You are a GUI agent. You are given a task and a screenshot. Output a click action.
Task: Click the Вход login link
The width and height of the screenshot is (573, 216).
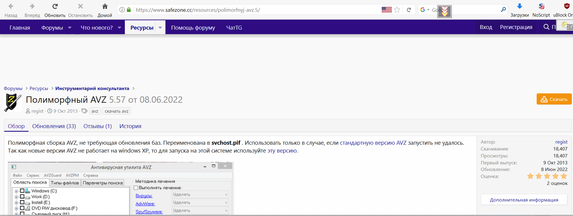[x=486, y=27]
